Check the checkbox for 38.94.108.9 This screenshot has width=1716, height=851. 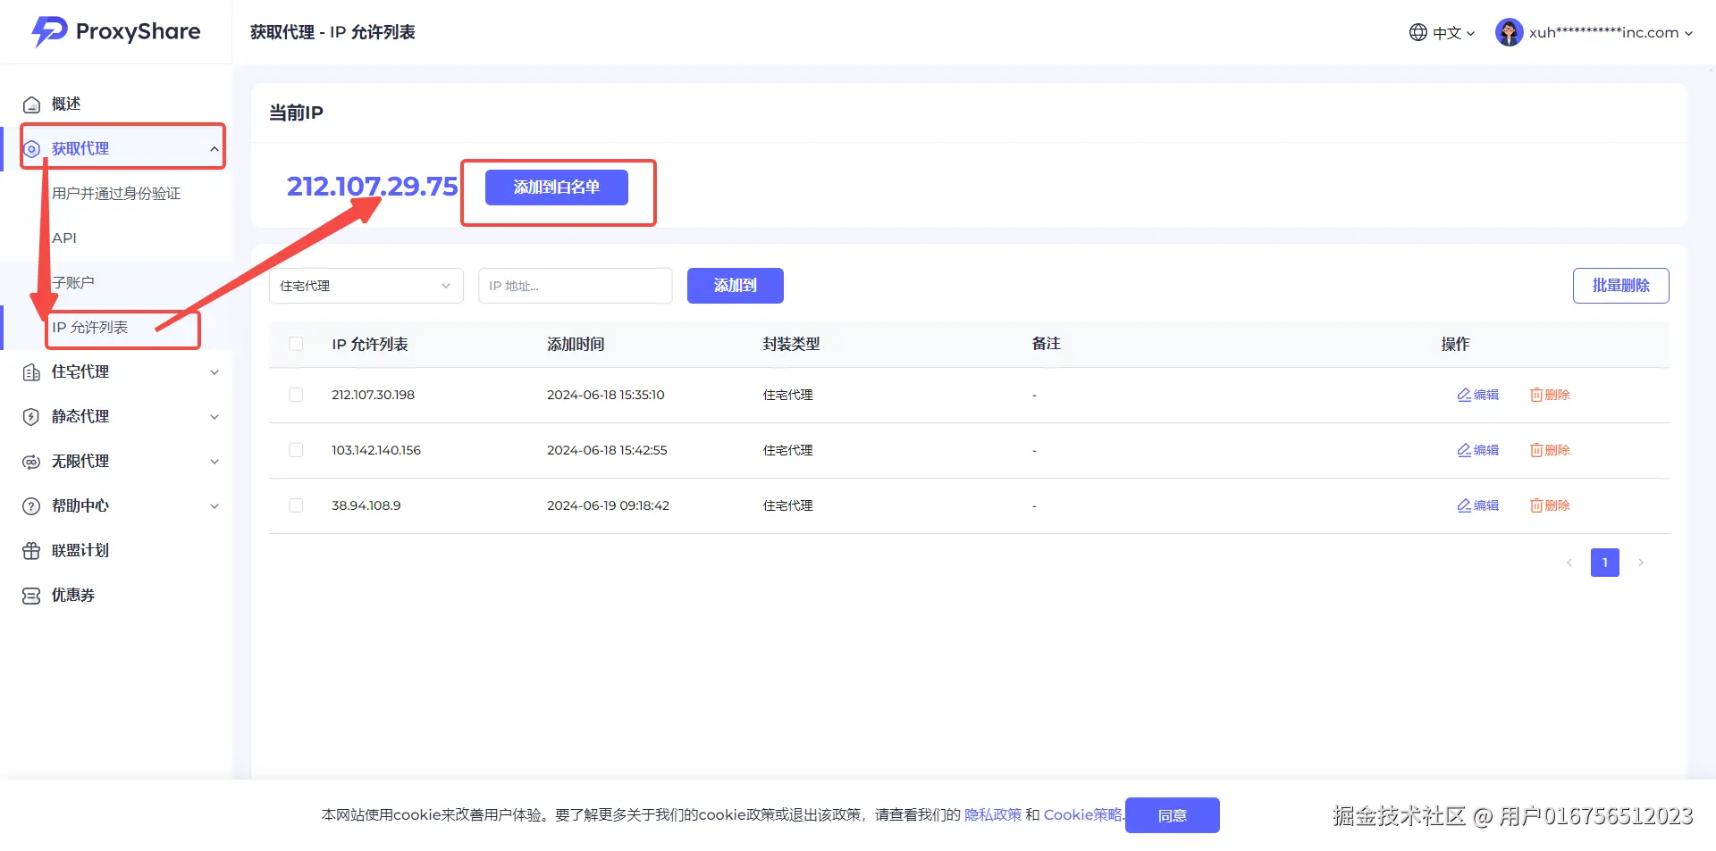point(296,505)
